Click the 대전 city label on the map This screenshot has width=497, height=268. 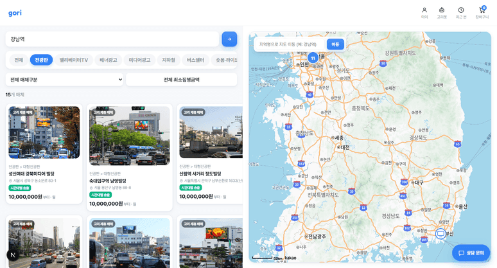(345, 147)
